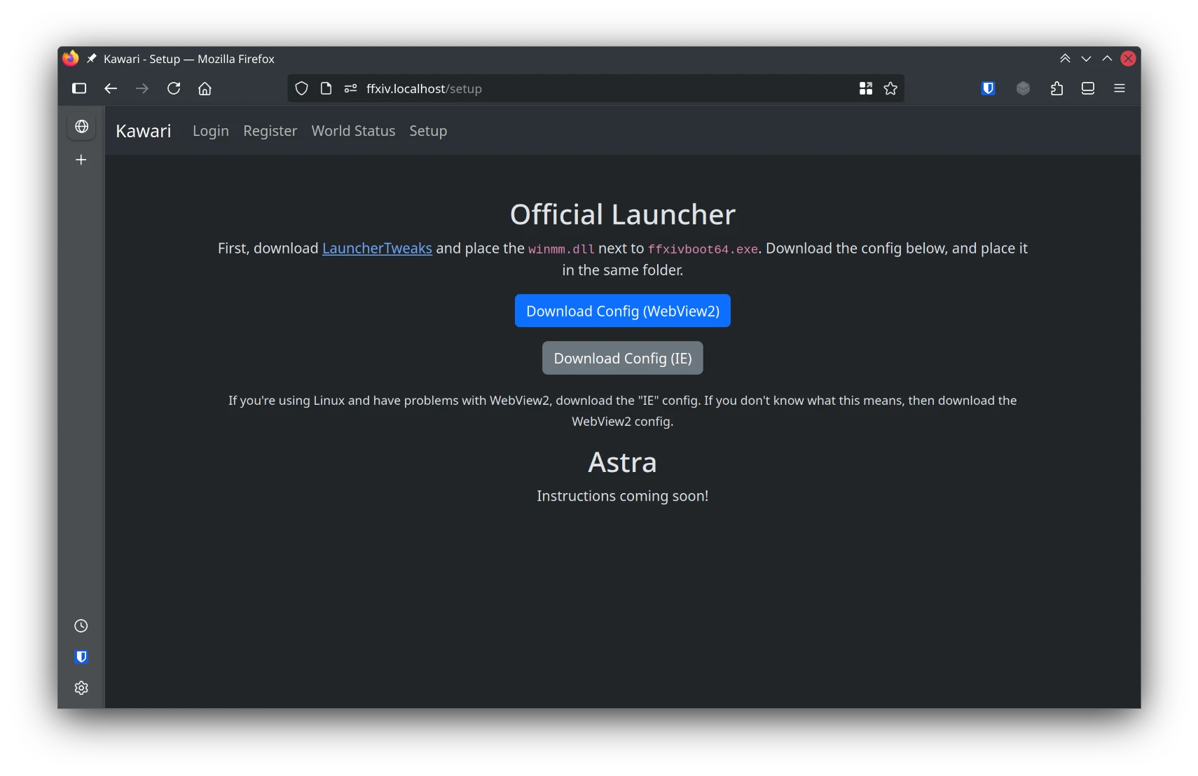Open sidebar settings gear

click(81, 688)
